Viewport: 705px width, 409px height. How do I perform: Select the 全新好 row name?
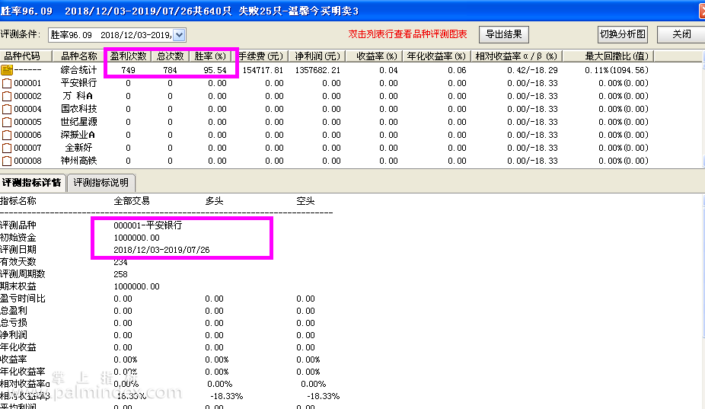(x=78, y=148)
